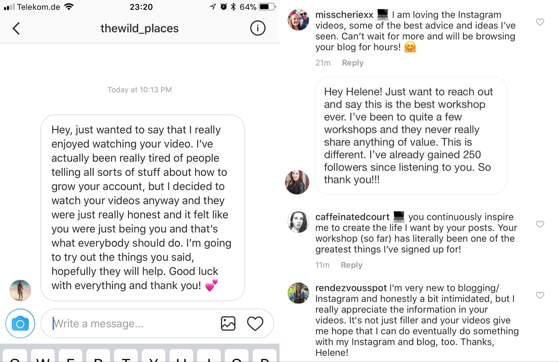Tap the back arrow in chat header

(x=16, y=28)
